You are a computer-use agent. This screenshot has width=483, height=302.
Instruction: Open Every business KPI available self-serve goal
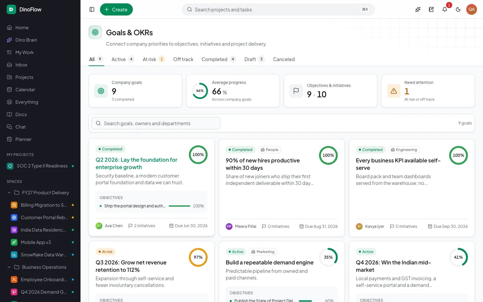[x=398, y=164]
